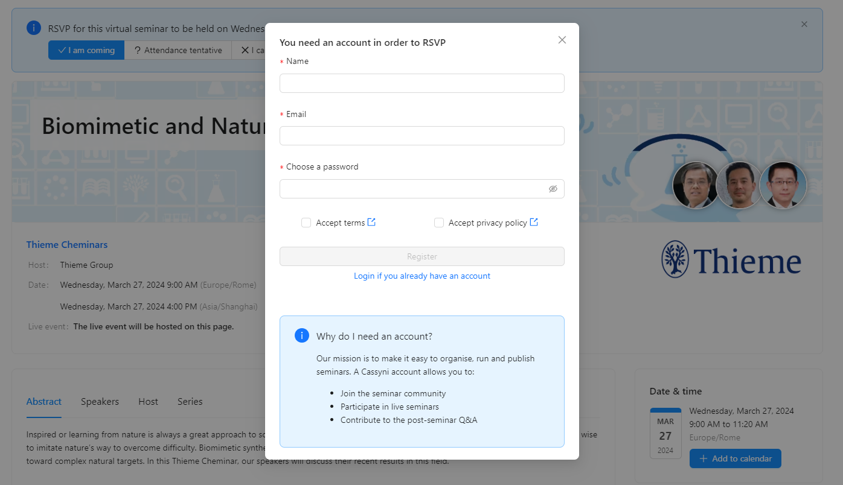Click the first speaker avatar photo
The height and width of the screenshot is (485, 843).
[695, 185]
